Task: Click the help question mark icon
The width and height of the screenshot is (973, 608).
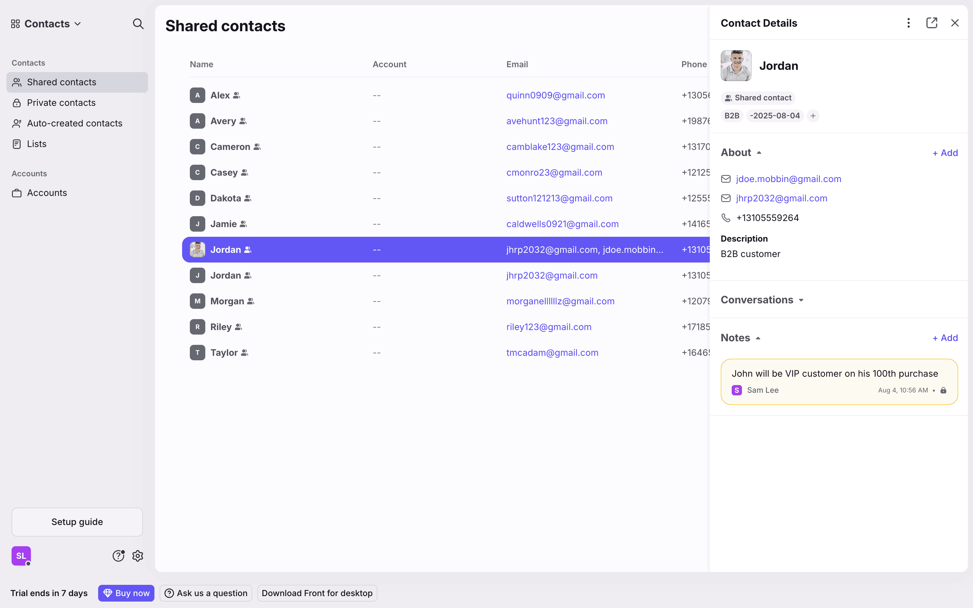Action: pyautogui.click(x=118, y=556)
